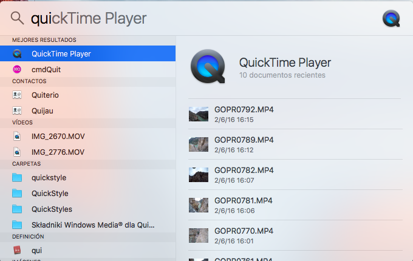Click the large QuickTime Player preview icon
The width and height of the screenshot is (413, 261).
click(208, 66)
